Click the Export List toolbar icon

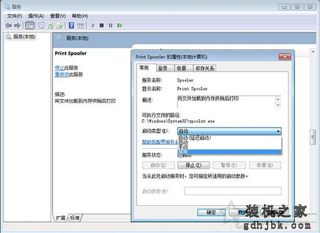(59, 26)
